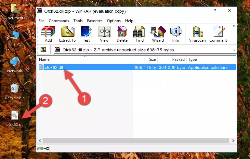This screenshot has width=250, height=159.
Task: Select the Documents desktop icon
Action: [15, 12]
